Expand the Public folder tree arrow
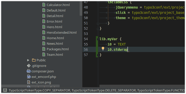186x94 pixels. click(x=28, y=60)
